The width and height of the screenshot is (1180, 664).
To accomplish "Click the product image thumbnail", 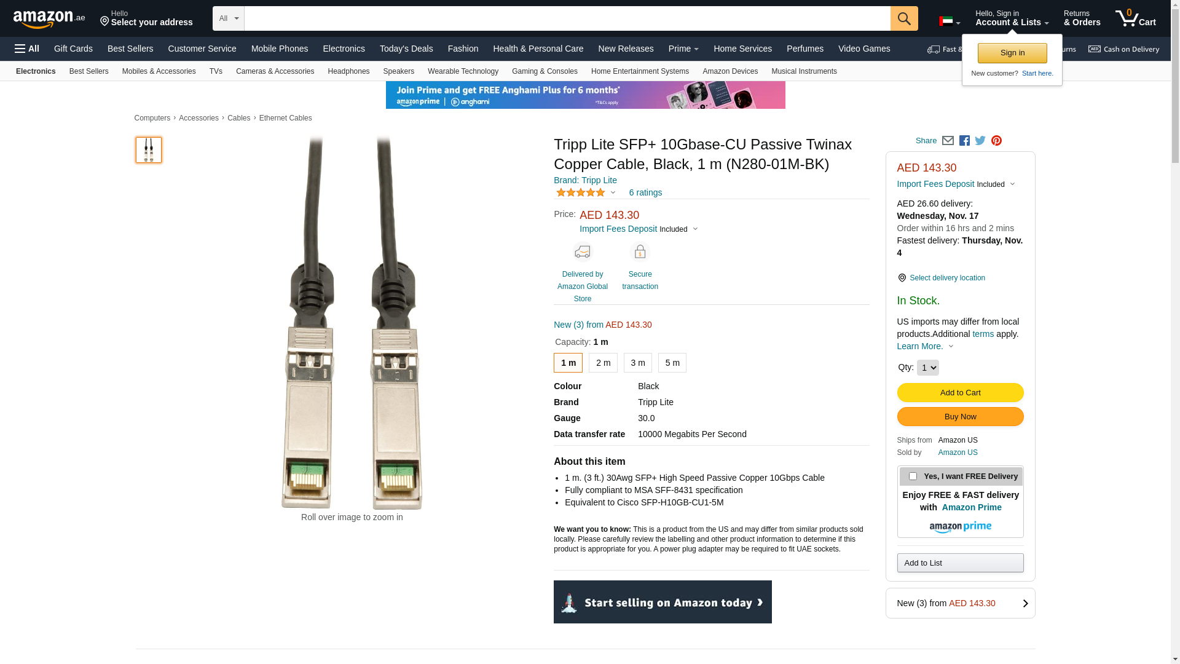I will (149, 150).
